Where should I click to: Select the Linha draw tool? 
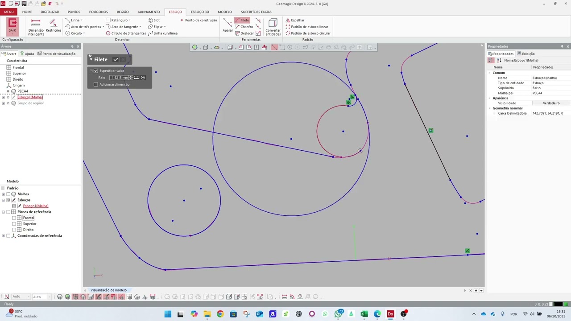coord(73,20)
